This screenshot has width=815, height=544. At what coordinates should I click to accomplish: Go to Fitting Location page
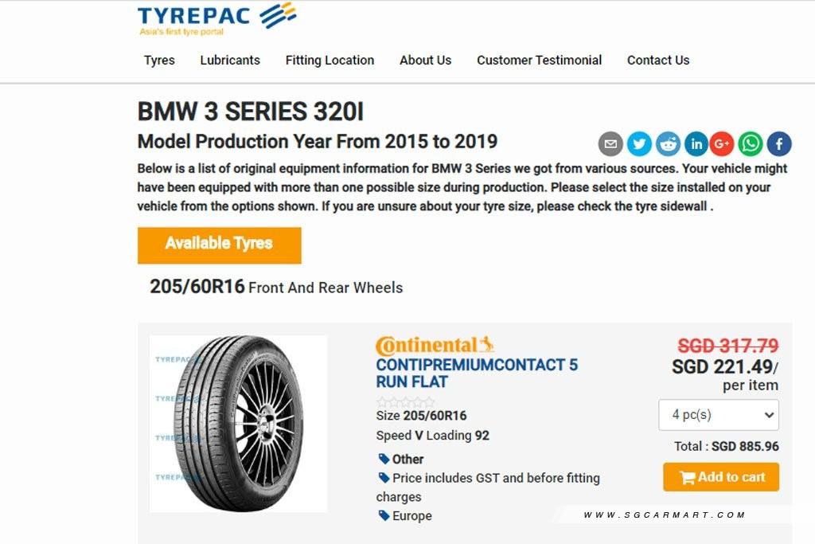click(330, 60)
